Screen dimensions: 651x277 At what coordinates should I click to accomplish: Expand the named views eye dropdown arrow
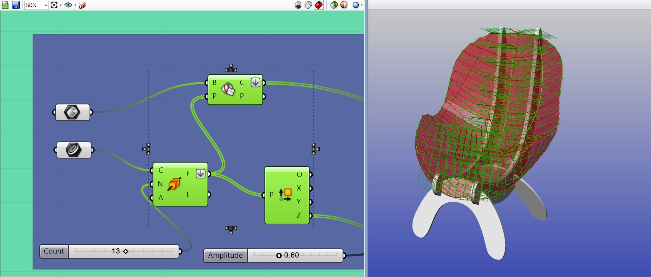tap(75, 5)
